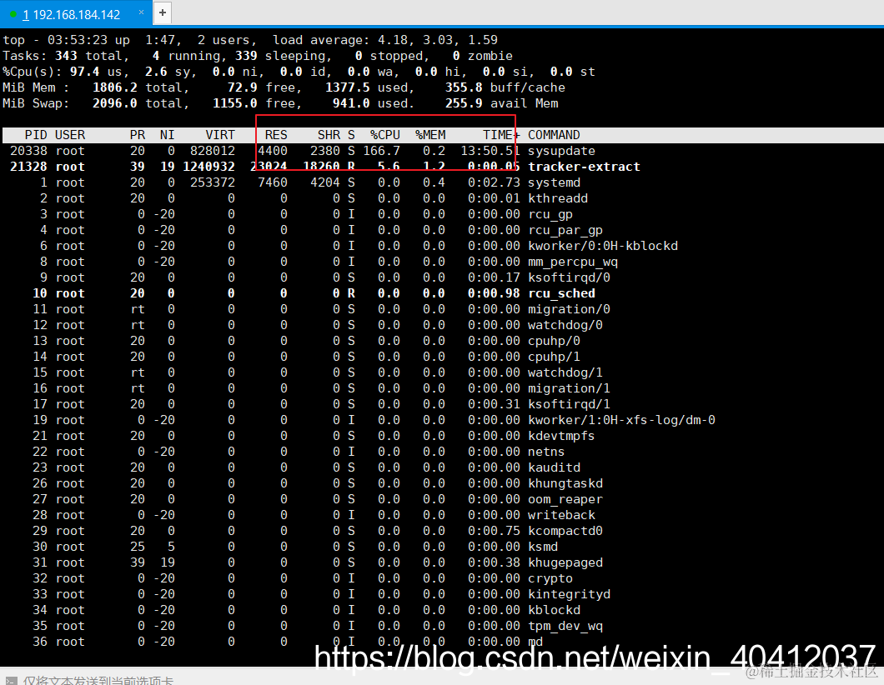Click the sysupdate process name
Image resolution: width=884 pixels, height=685 pixels.
click(561, 151)
